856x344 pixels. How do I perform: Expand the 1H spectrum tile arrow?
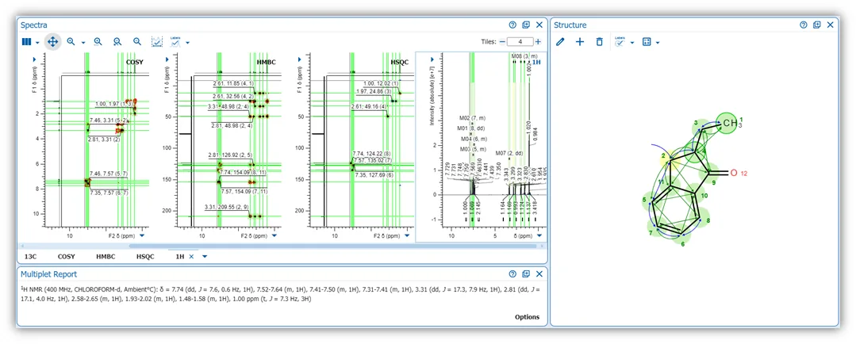pyautogui.click(x=432, y=59)
